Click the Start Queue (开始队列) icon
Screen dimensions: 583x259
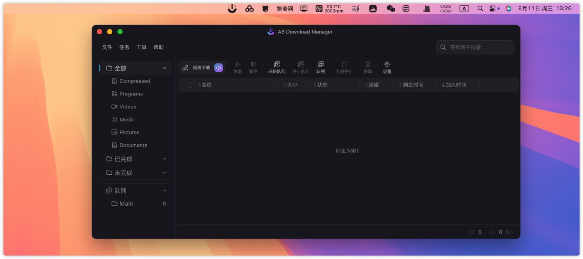point(277,64)
